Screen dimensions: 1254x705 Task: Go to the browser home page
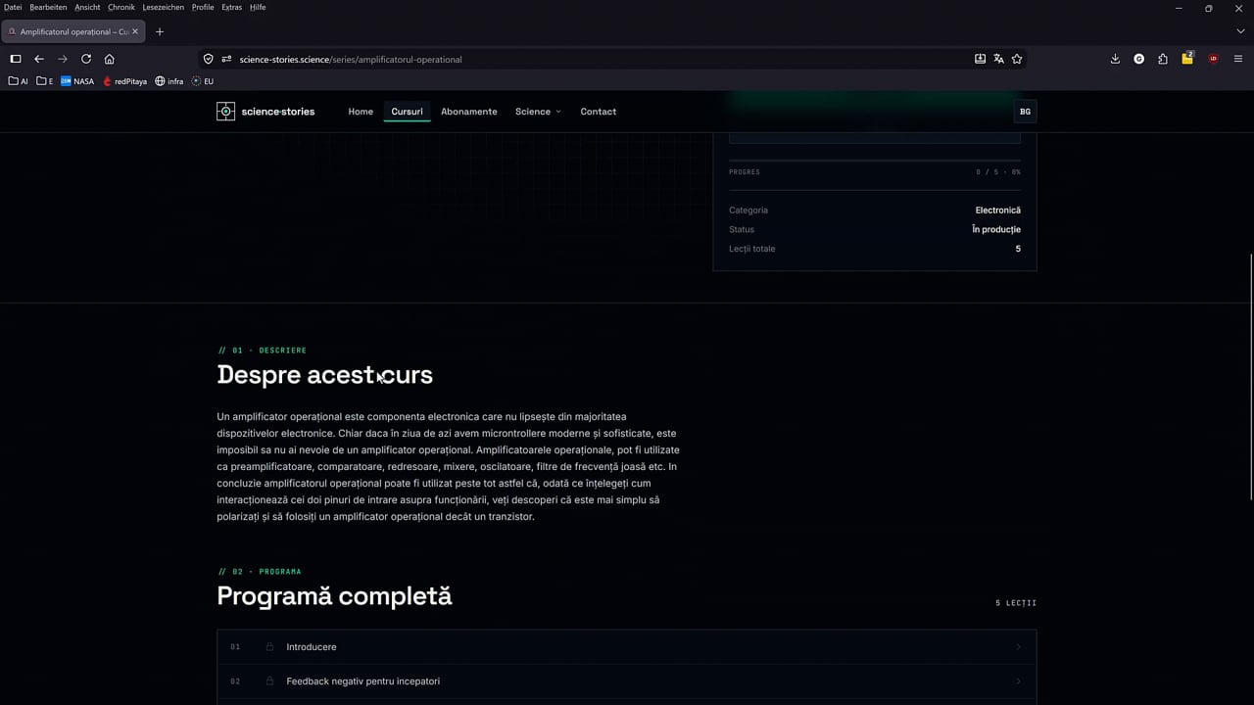pyautogui.click(x=109, y=59)
